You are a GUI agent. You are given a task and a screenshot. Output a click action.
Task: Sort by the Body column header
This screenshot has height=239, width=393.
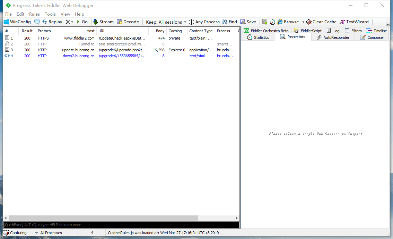pos(157,31)
